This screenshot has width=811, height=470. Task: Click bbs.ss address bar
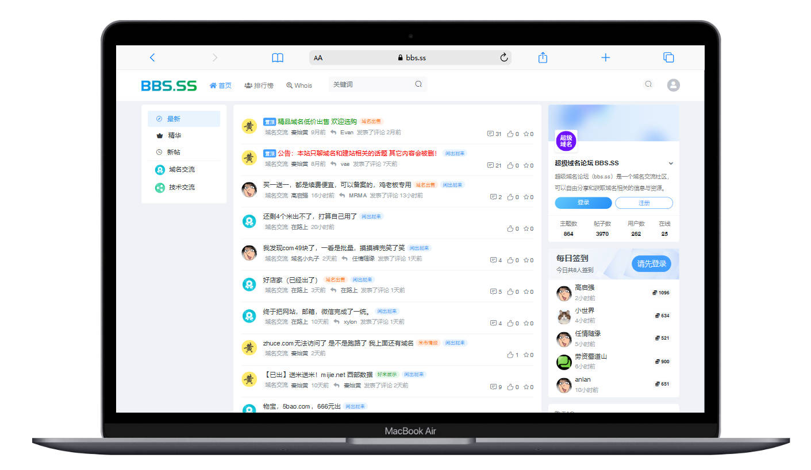click(x=410, y=57)
